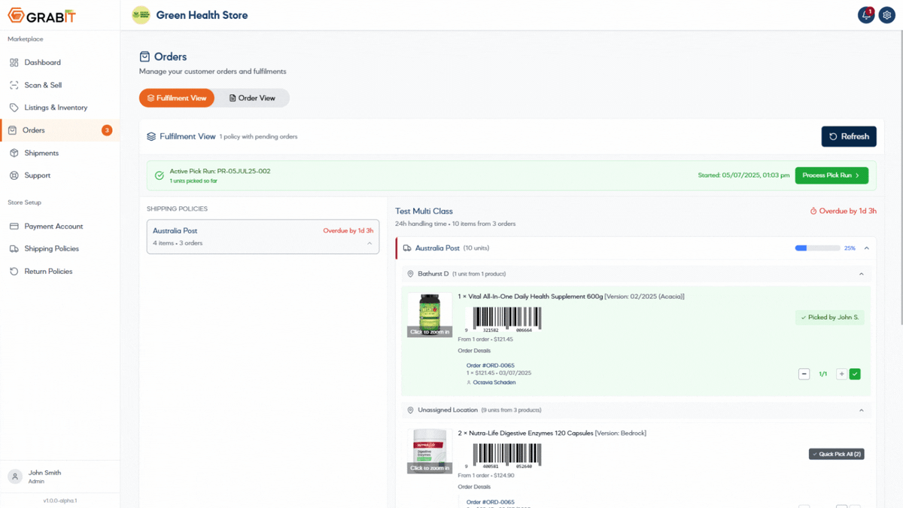Refresh the Fulfilment View
Screen dimensions: 903x508
848,136
